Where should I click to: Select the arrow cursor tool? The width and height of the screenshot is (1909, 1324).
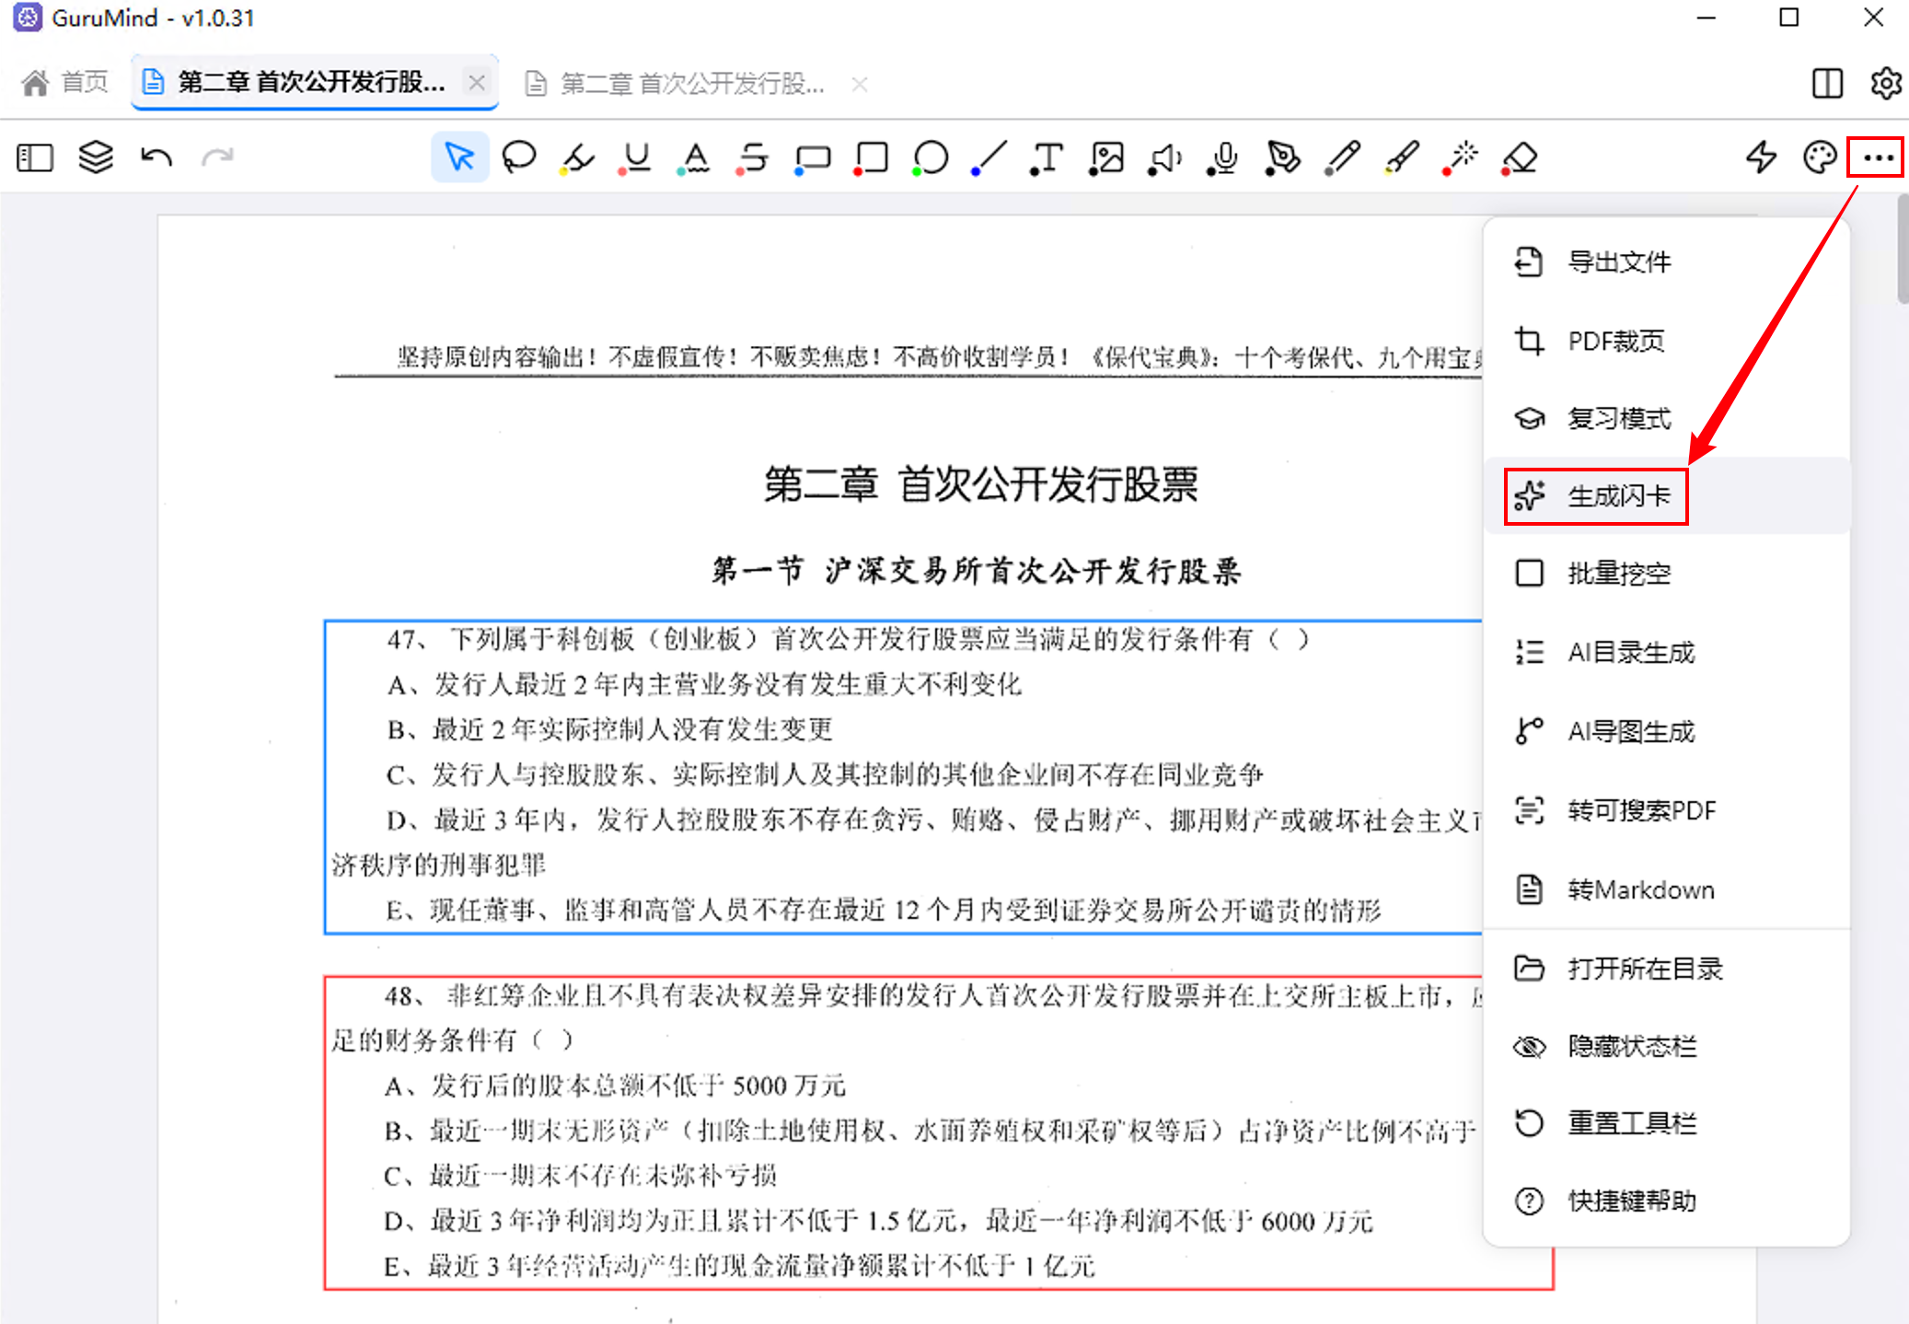point(459,157)
